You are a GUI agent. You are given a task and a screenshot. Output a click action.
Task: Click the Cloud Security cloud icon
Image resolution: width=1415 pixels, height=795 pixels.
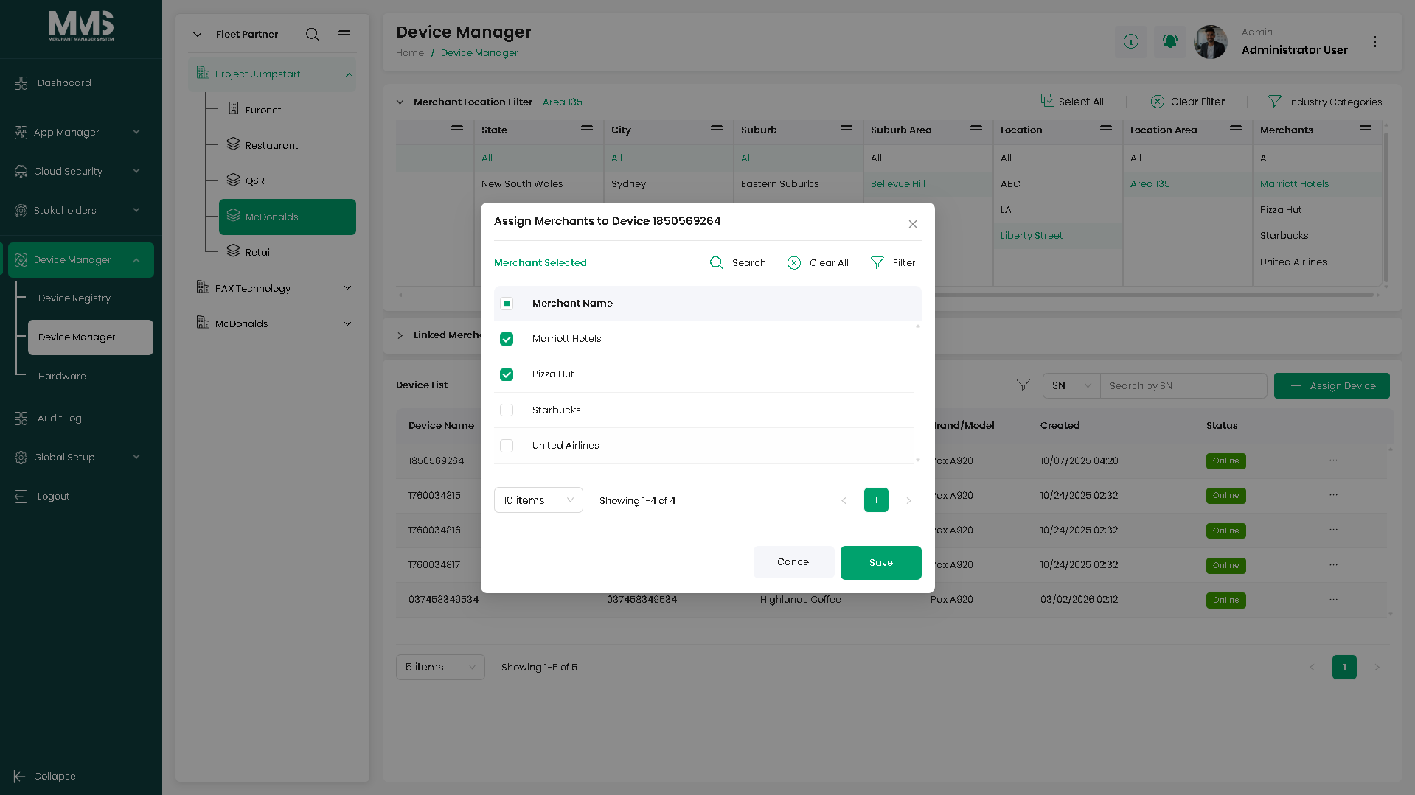[x=21, y=172]
